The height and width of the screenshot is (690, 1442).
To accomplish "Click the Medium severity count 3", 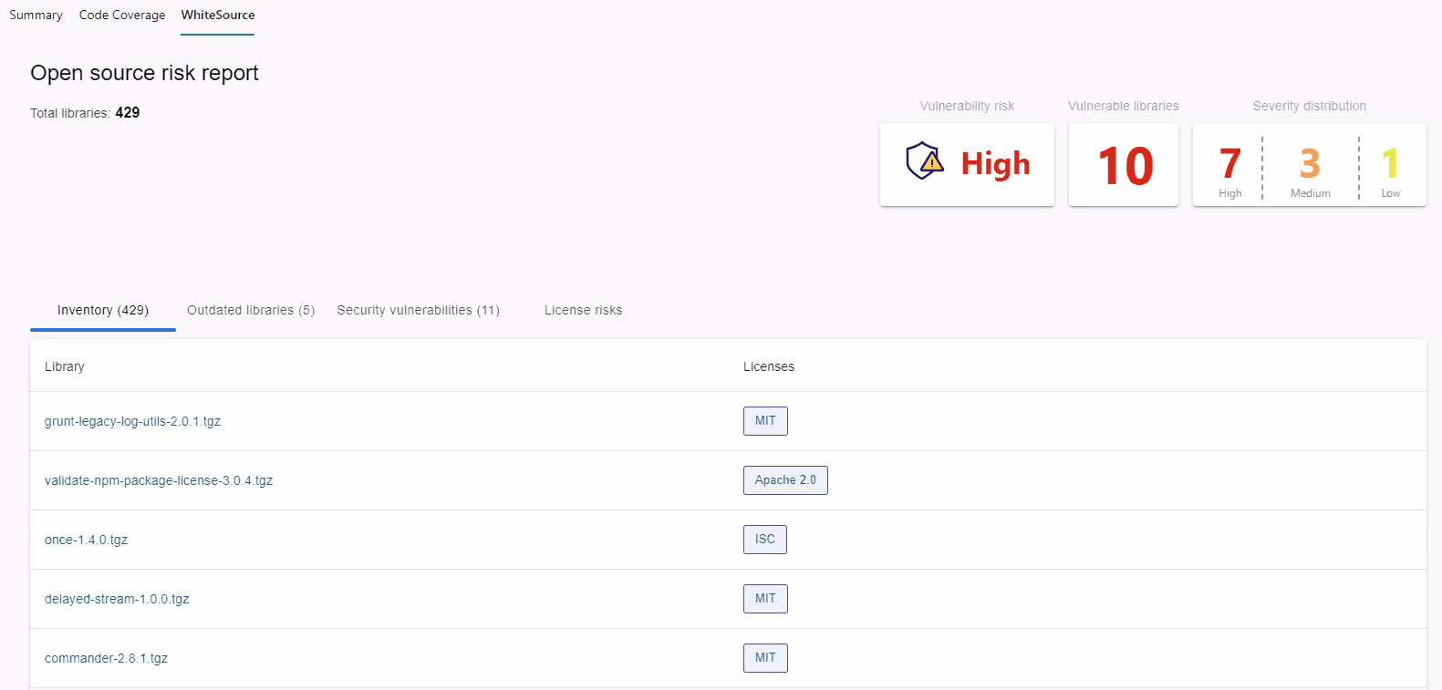I will (1310, 165).
